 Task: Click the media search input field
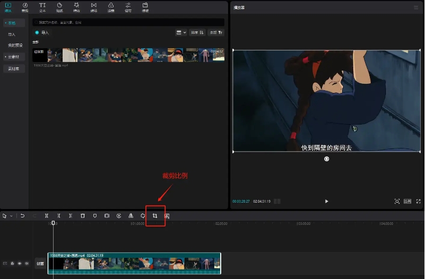coord(127,23)
